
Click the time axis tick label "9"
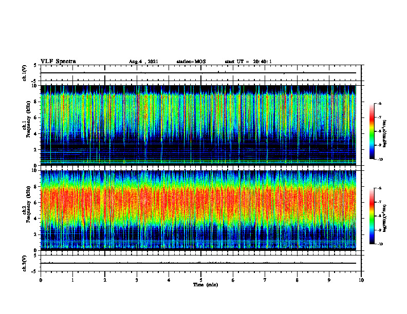[x=329, y=280]
